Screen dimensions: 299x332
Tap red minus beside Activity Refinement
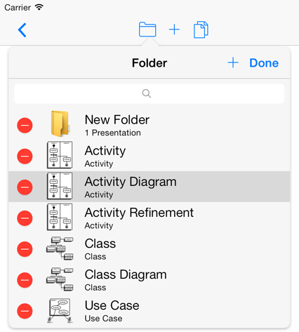coord(25,218)
